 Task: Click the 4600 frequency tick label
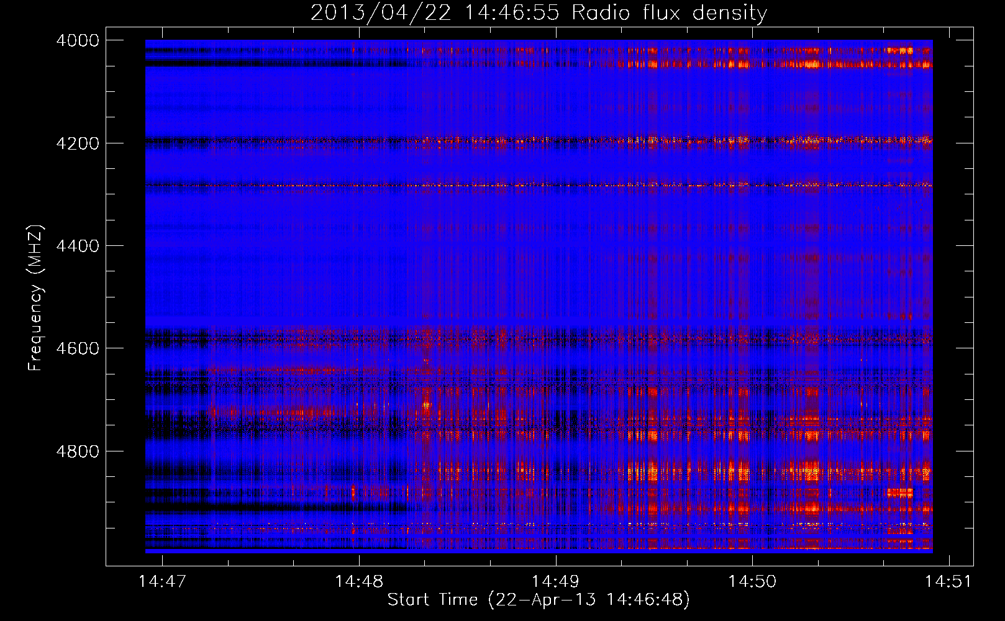(78, 348)
